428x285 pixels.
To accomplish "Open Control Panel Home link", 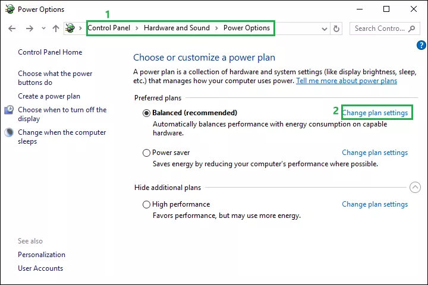I will pyautogui.click(x=50, y=52).
